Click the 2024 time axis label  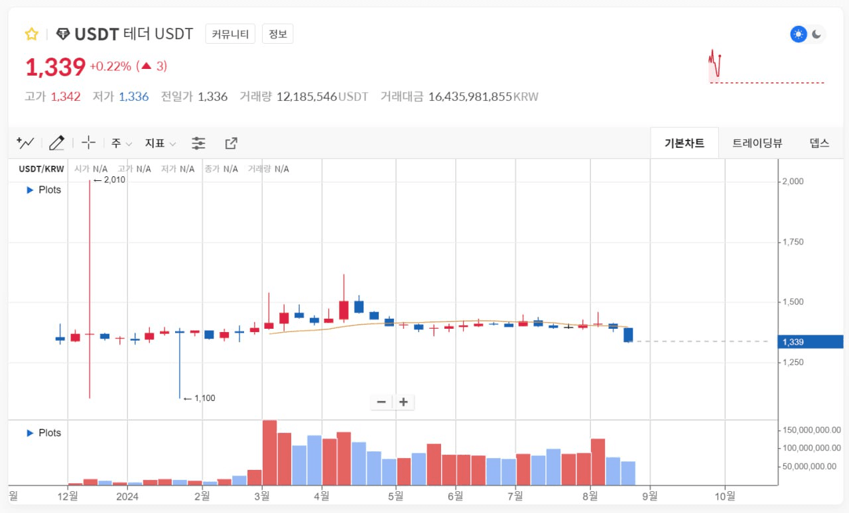127,495
